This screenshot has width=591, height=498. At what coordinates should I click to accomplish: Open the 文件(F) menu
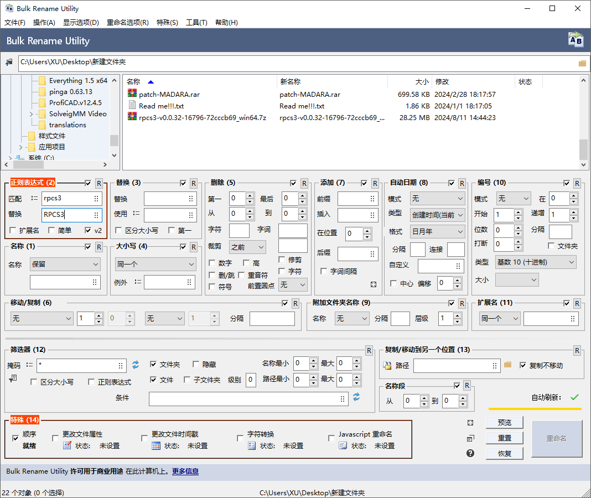point(15,23)
